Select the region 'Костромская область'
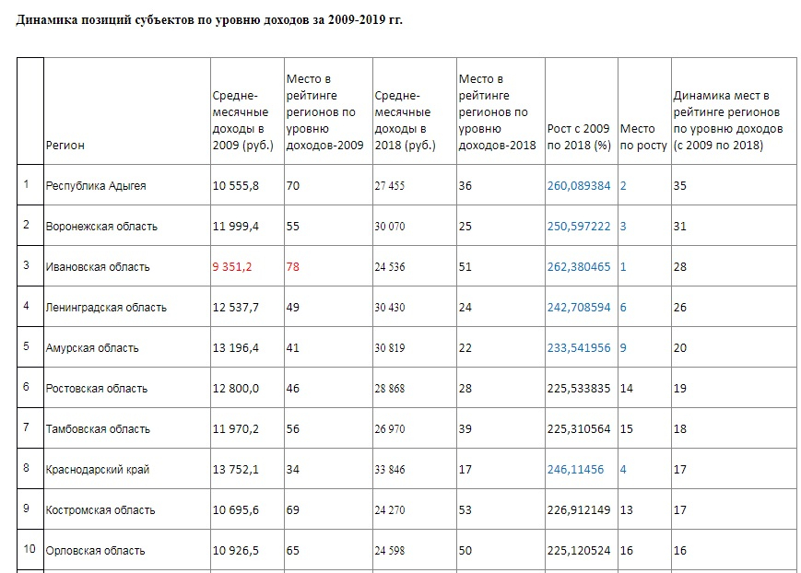The height and width of the screenshot is (573, 801). point(100,510)
